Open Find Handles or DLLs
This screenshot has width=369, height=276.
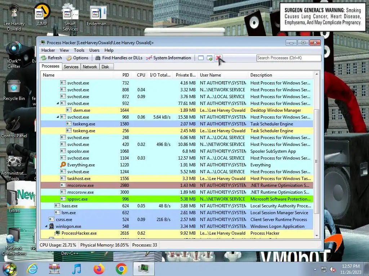click(x=119, y=58)
